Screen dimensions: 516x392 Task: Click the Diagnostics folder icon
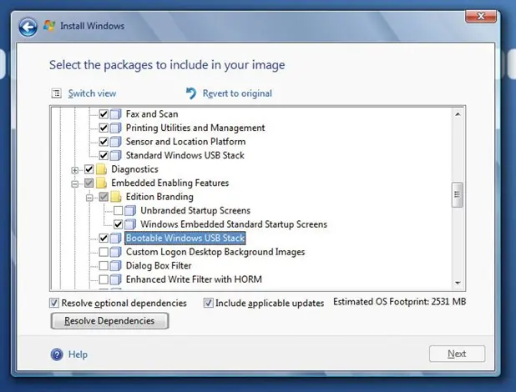(101, 169)
